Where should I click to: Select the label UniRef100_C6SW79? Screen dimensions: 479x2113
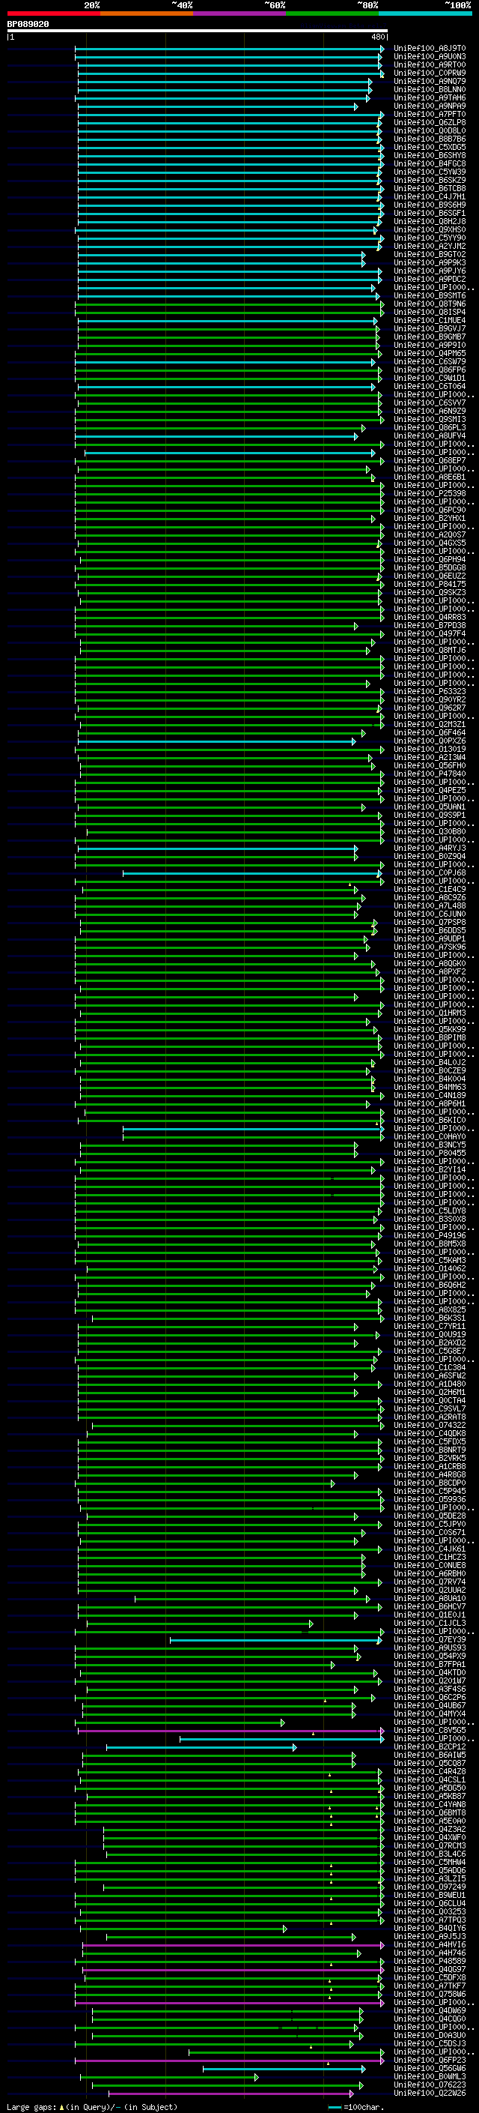click(x=430, y=362)
